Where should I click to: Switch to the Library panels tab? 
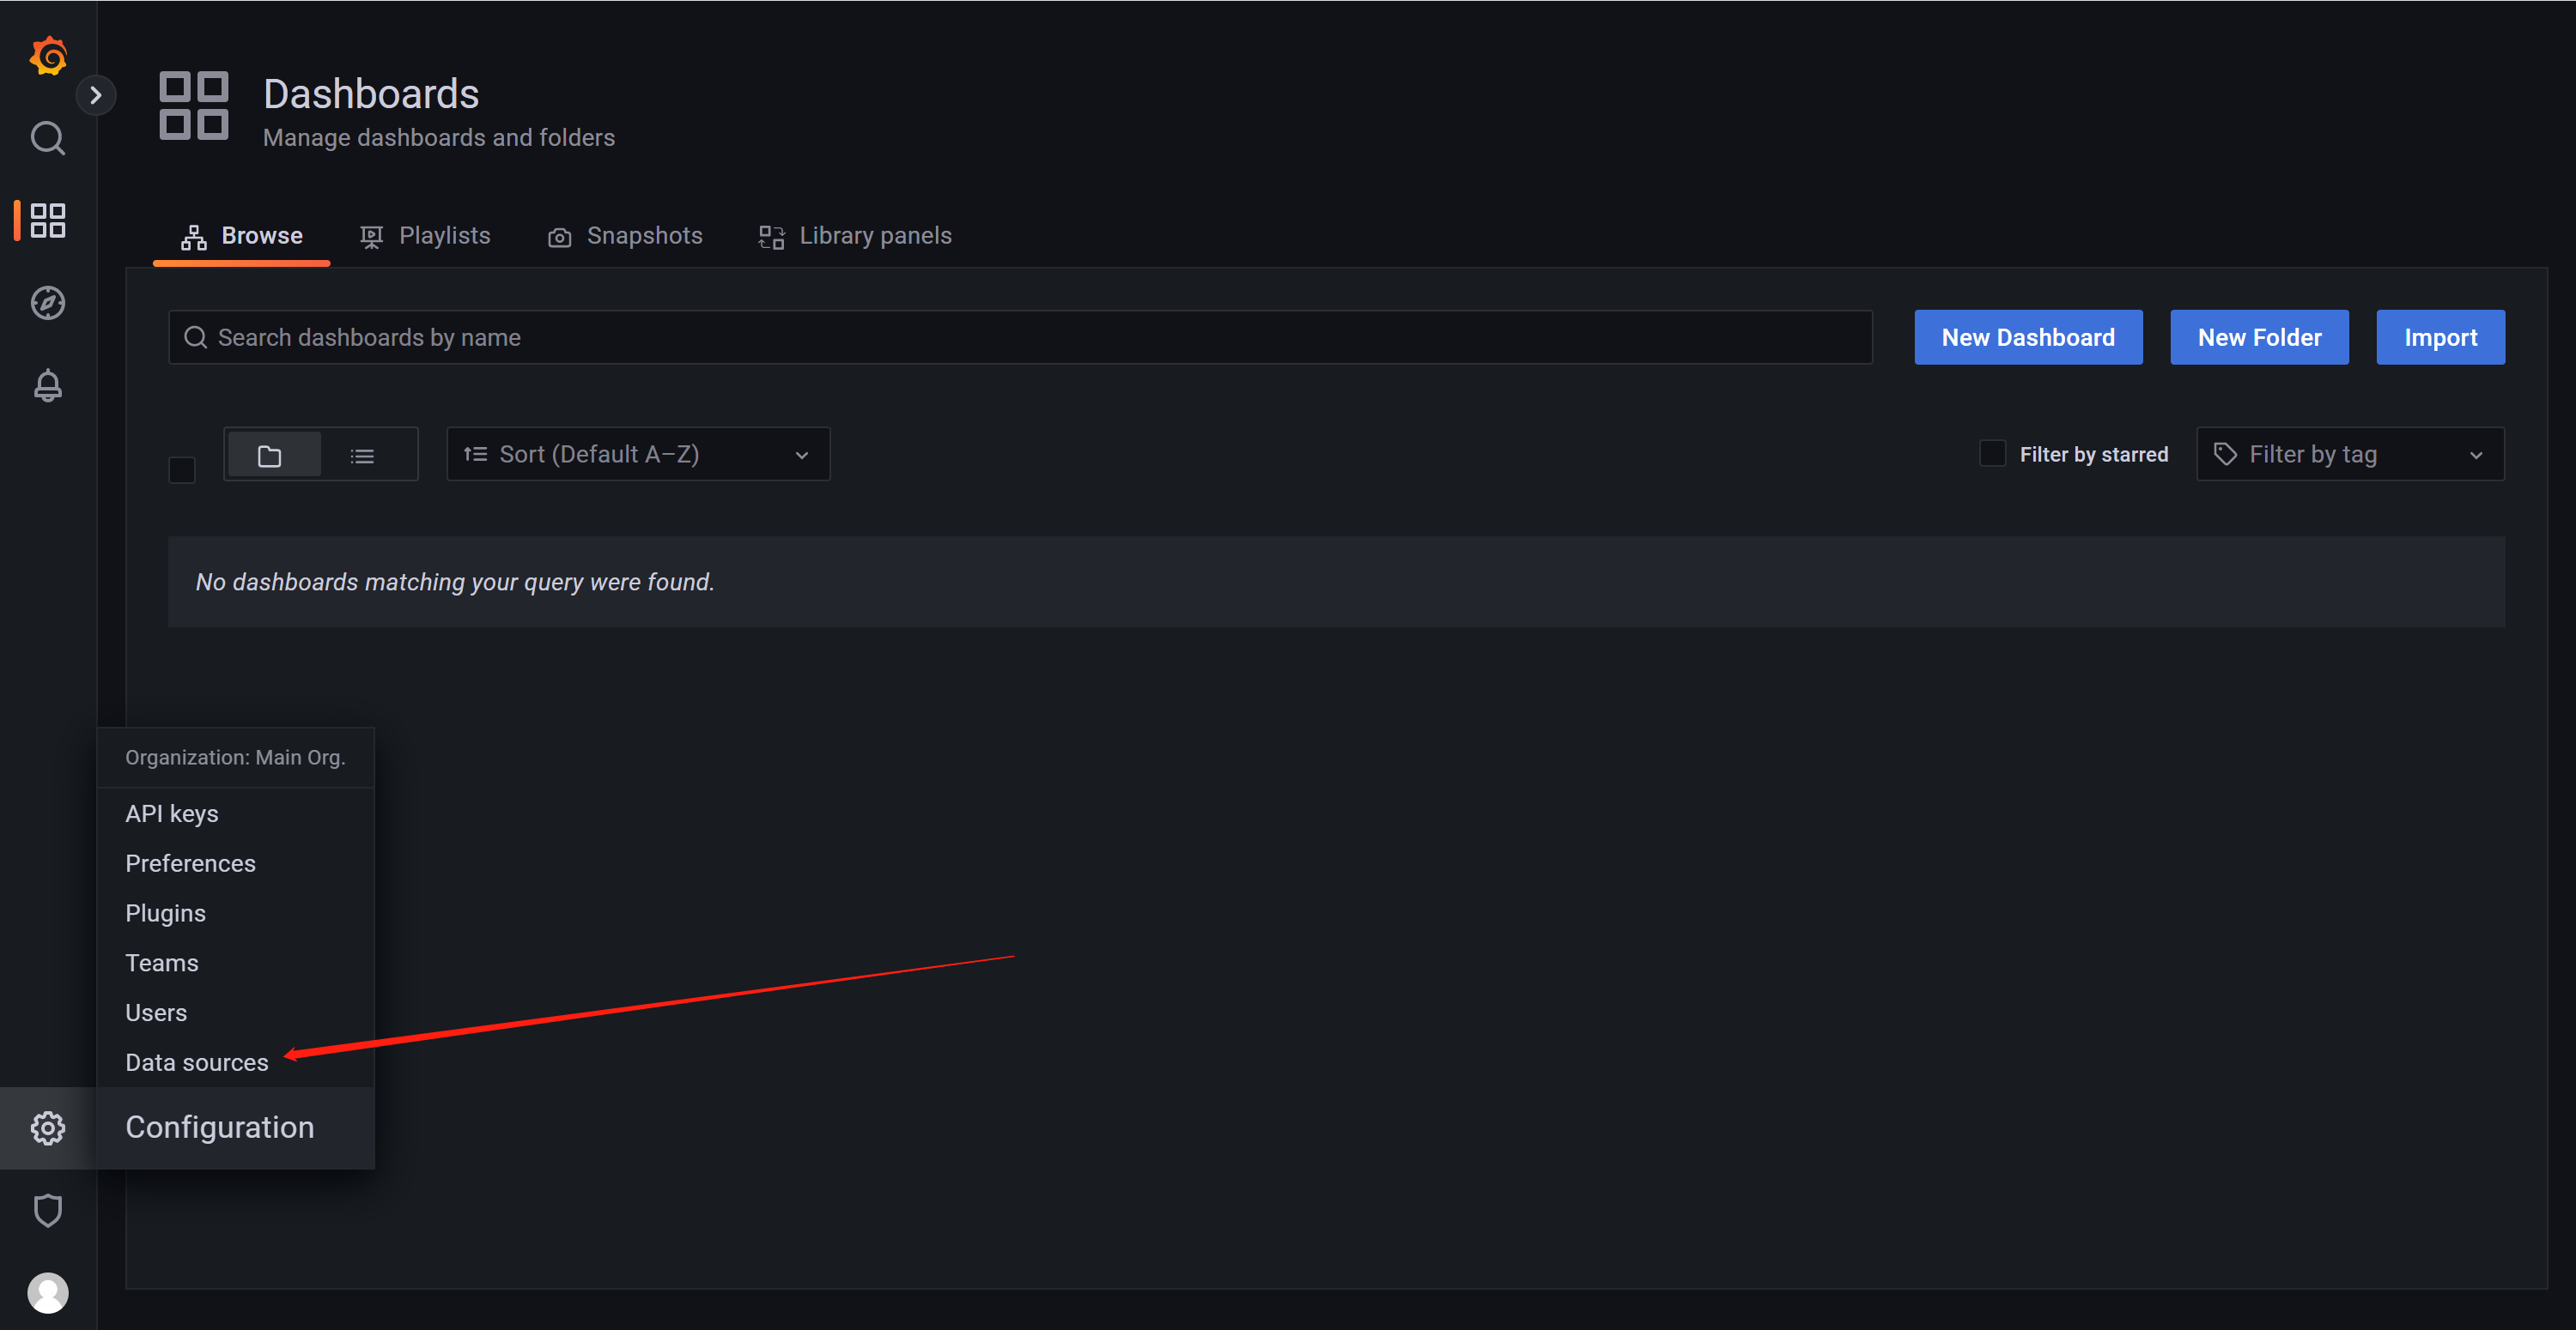tap(855, 236)
